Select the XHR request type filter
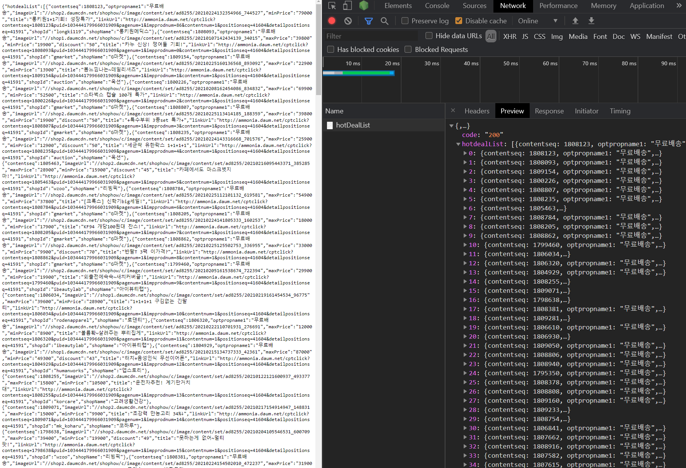 click(509, 36)
